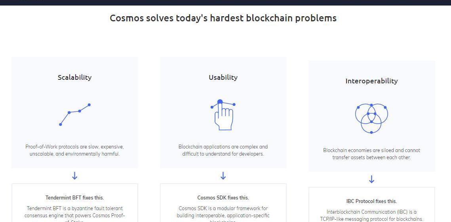Screen dimensions: 451x222
Task: Click the Scalability line graph icon
Action: (75, 115)
